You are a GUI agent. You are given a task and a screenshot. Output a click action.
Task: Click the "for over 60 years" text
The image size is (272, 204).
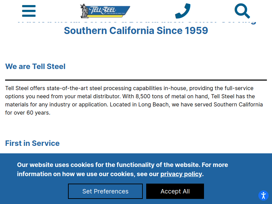(x=28, y=113)
